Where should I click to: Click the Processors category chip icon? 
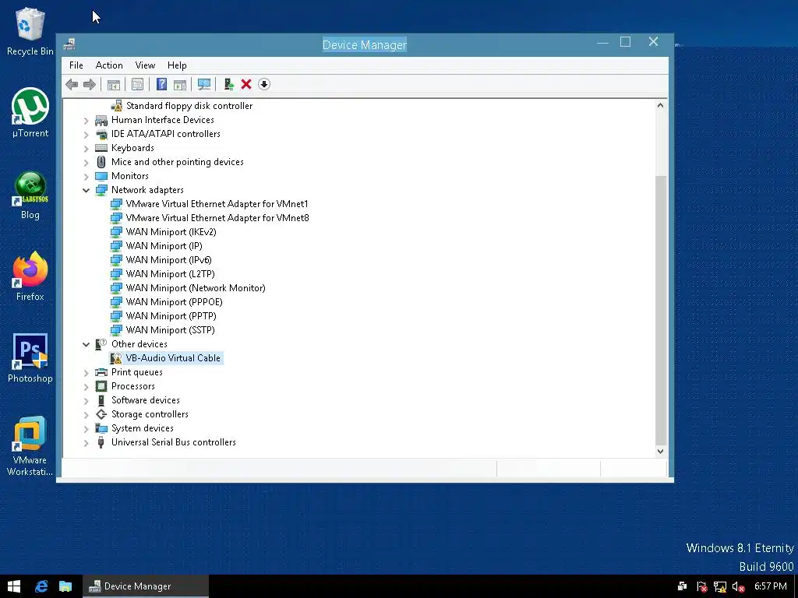[101, 386]
